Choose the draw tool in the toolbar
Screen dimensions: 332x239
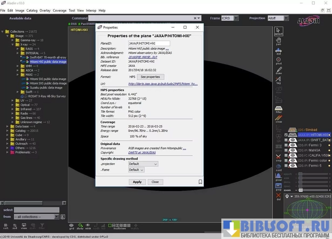coord(278,70)
